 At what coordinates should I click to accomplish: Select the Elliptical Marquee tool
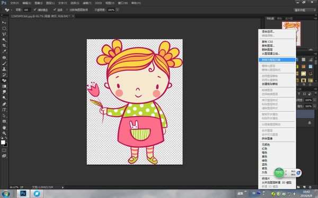[4, 29]
